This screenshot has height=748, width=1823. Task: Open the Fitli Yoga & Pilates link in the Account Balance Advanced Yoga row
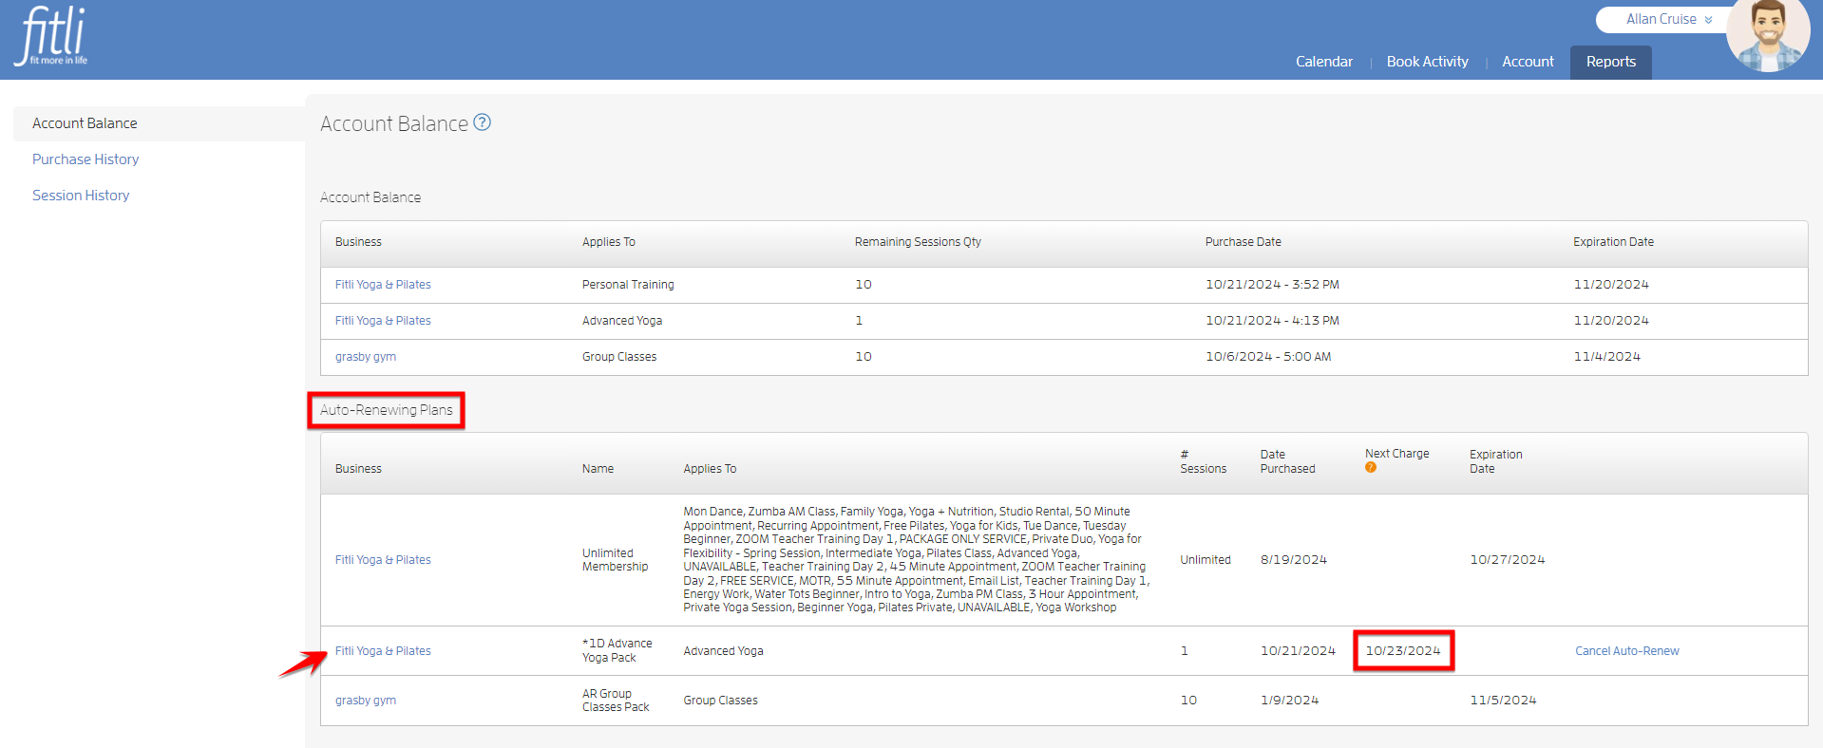[383, 321]
